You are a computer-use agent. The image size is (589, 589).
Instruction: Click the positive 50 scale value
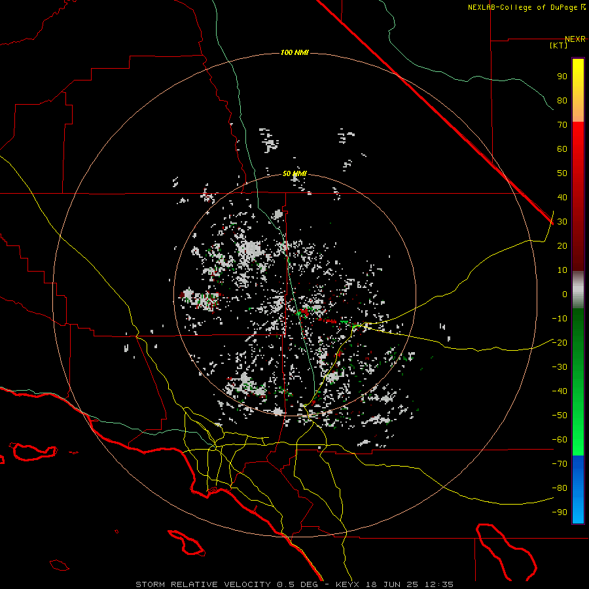coord(562,173)
